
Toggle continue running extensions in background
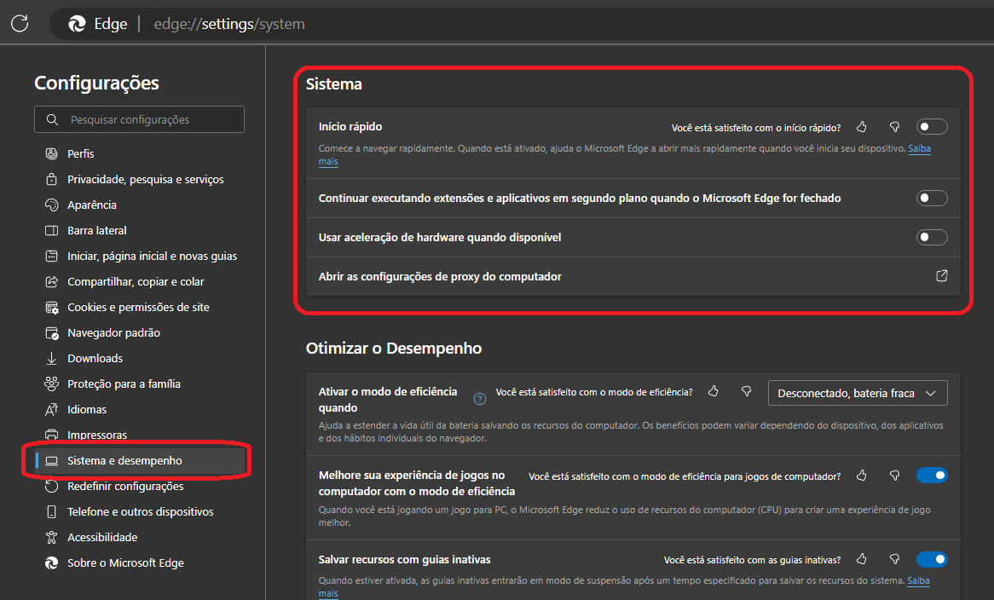click(932, 199)
